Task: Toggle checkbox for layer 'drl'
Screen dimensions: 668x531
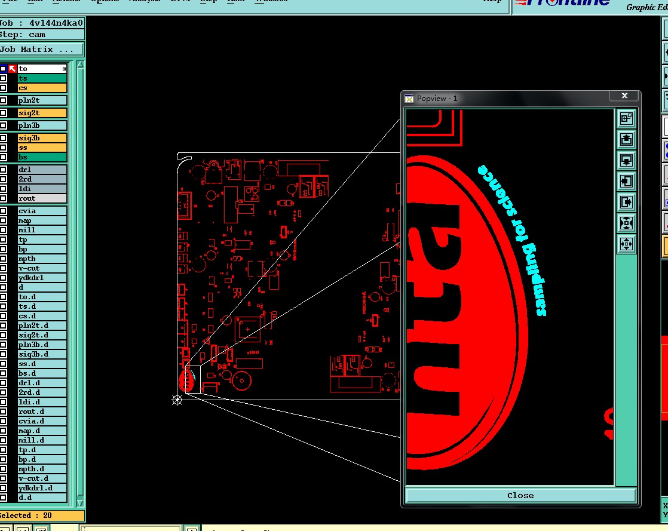Action: click(x=3, y=170)
